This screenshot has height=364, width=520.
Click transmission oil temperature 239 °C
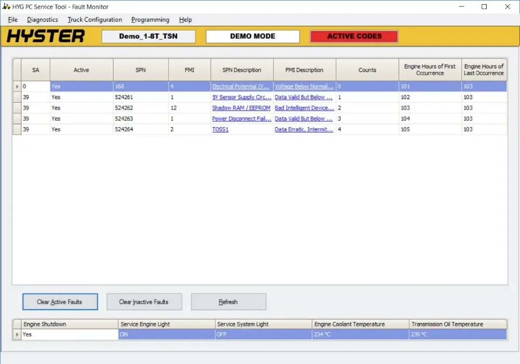[x=458, y=334]
